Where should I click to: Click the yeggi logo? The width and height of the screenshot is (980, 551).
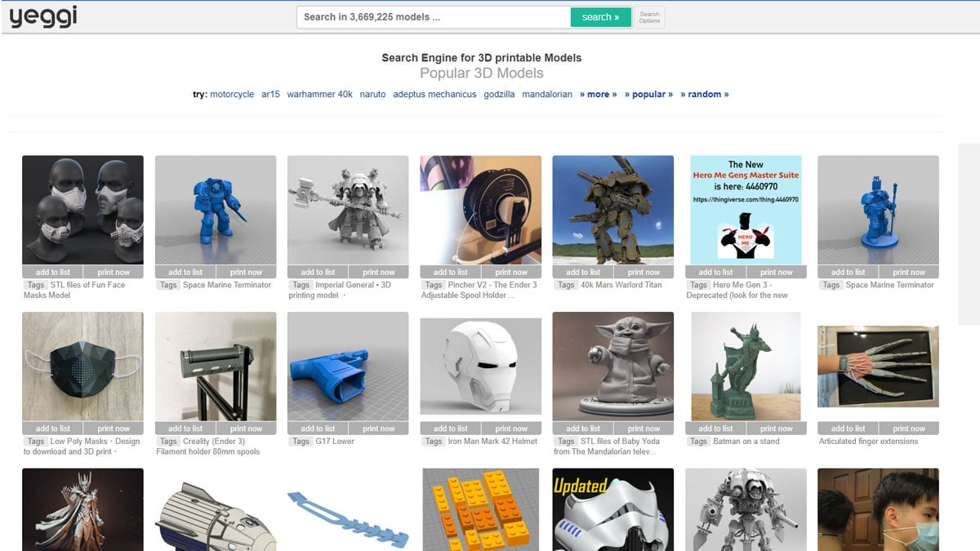[x=43, y=16]
